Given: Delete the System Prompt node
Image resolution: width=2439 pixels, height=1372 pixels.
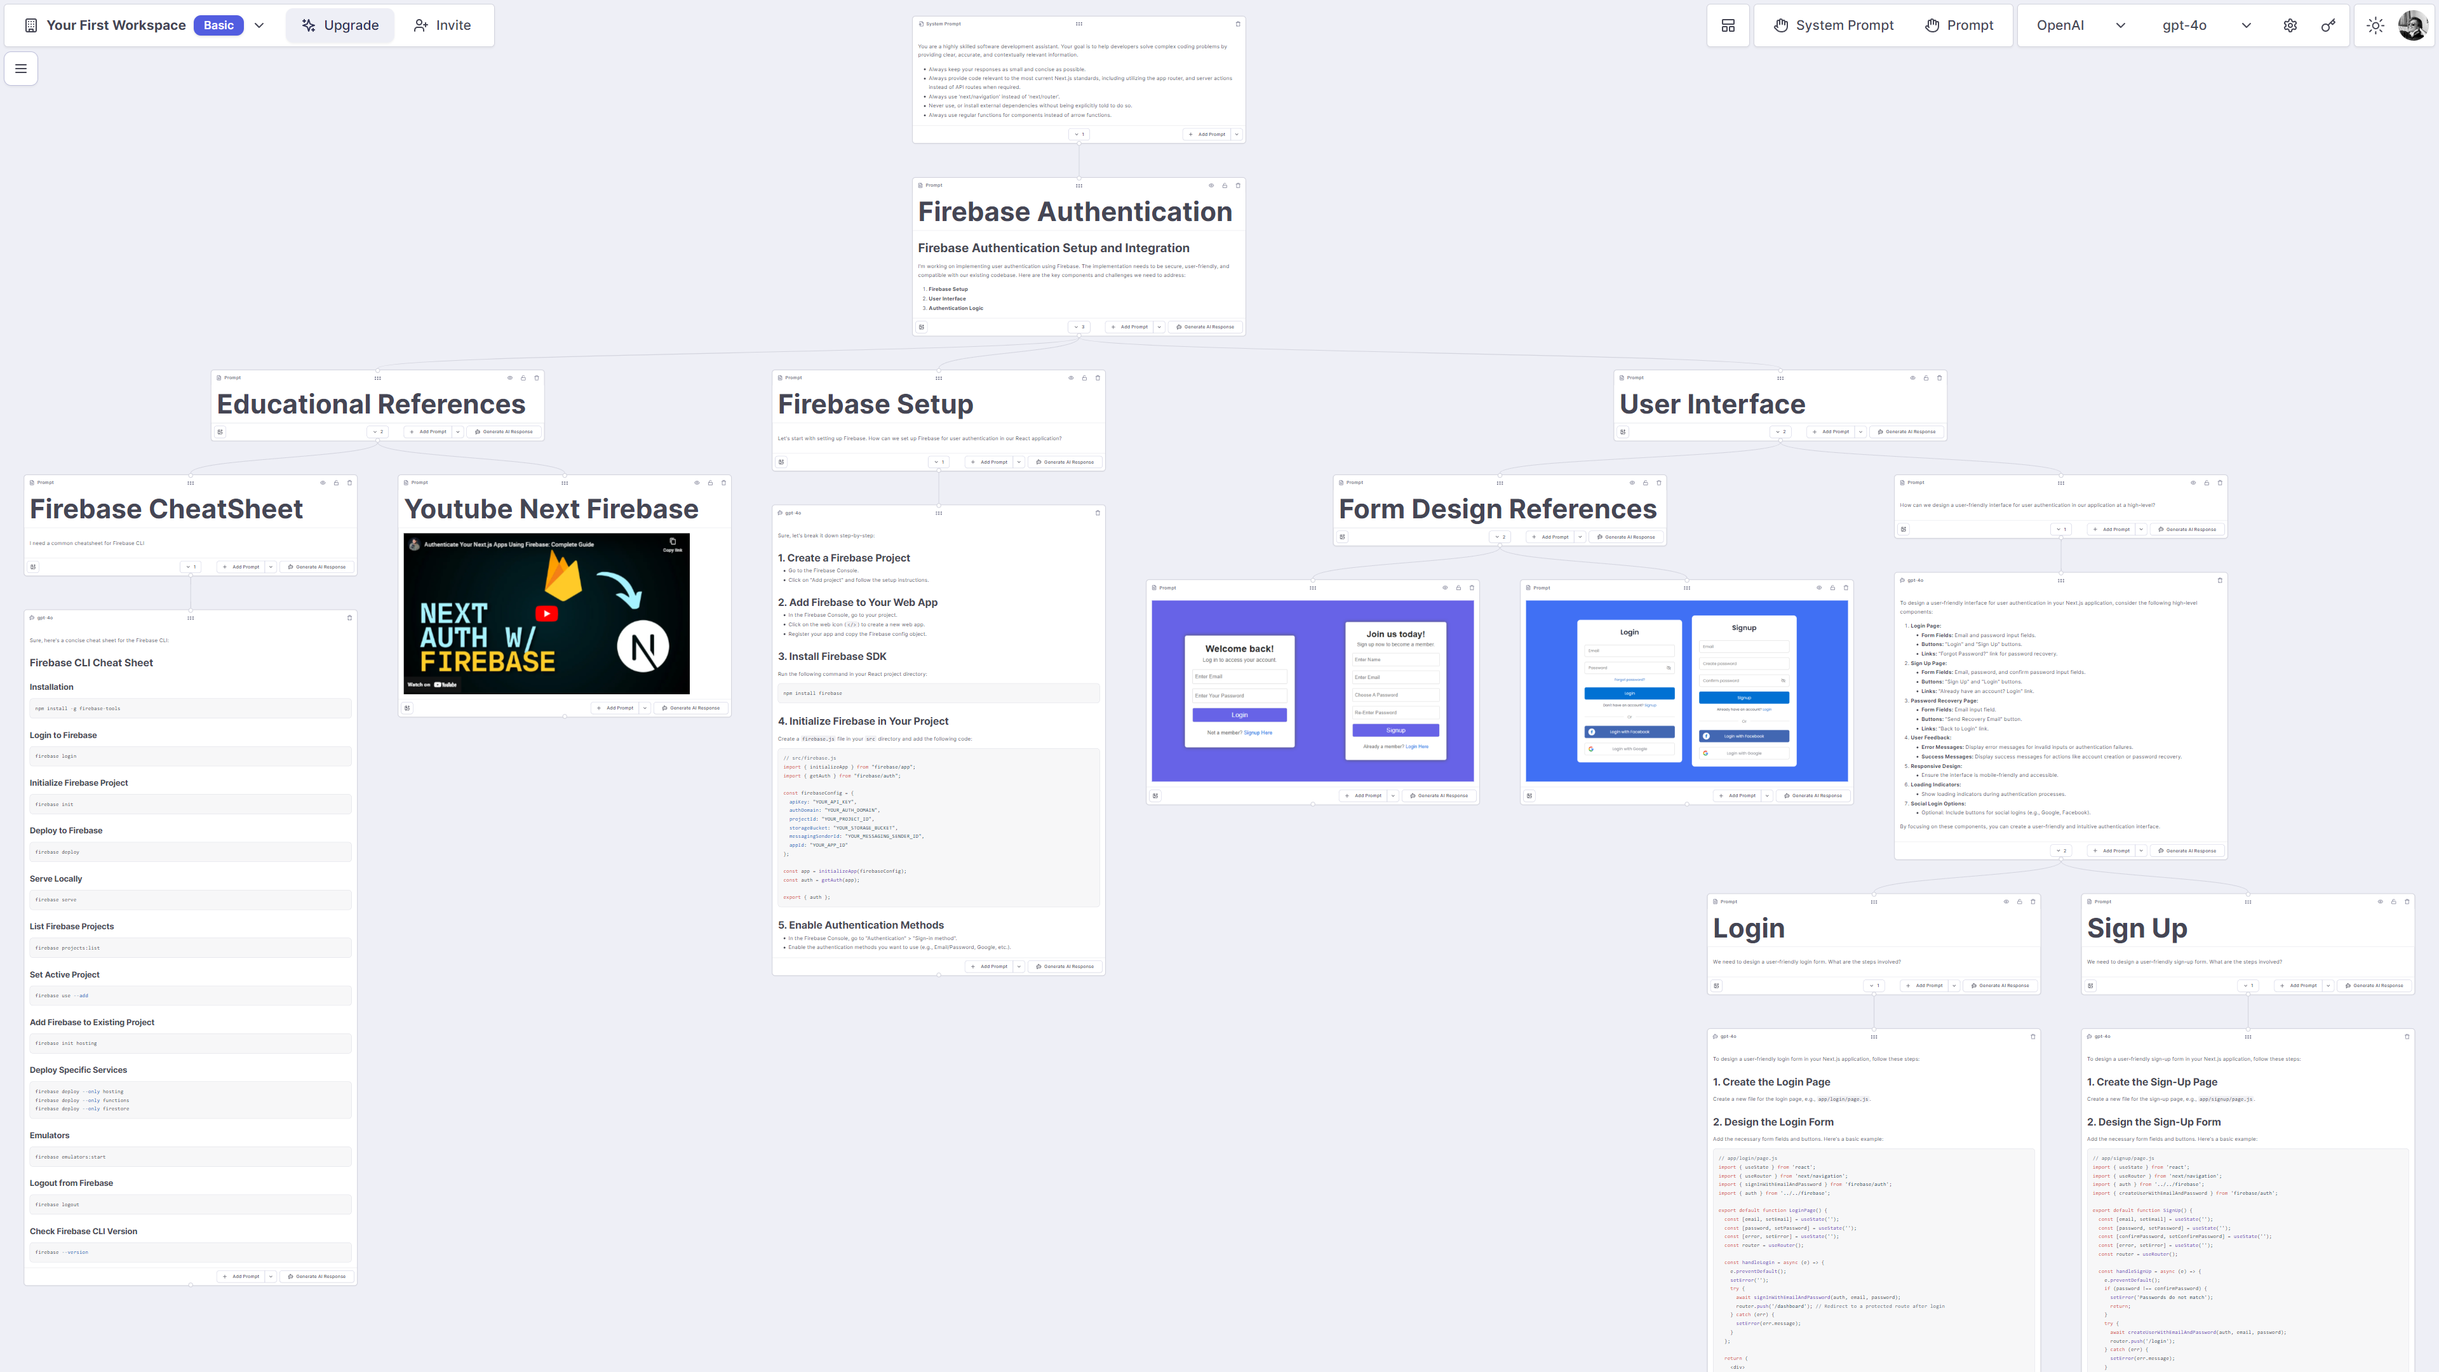Looking at the screenshot, I should (x=1237, y=24).
